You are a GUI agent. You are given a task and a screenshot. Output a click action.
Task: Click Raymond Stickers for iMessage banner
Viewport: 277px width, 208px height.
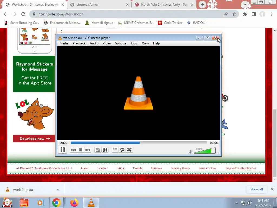(34, 74)
